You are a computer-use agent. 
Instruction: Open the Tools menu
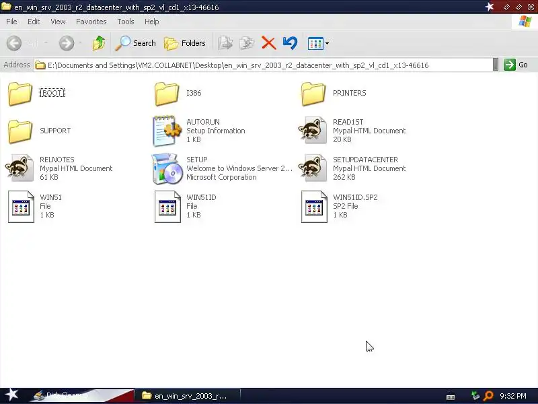126,22
